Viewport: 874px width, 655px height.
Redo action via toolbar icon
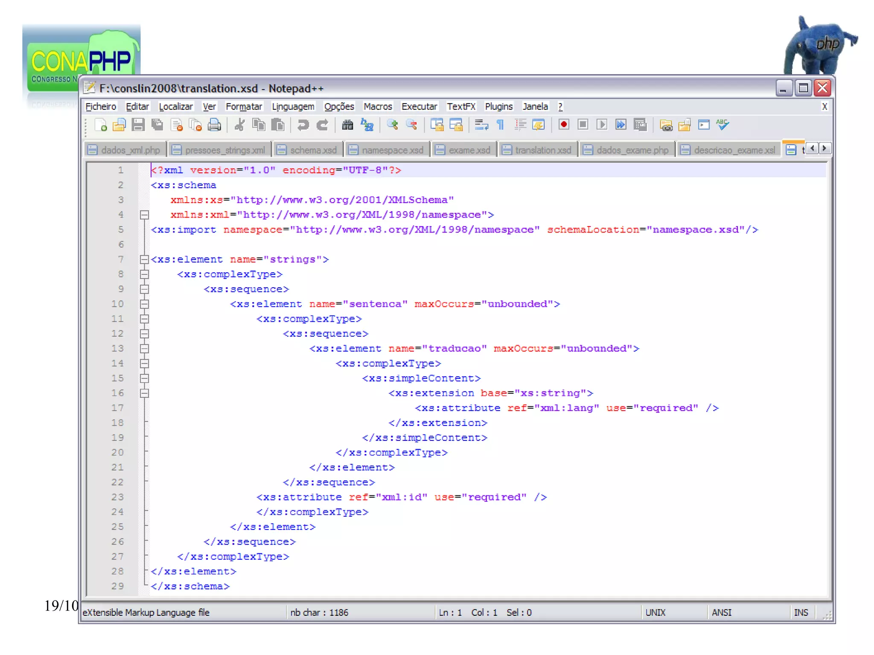pyautogui.click(x=322, y=125)
